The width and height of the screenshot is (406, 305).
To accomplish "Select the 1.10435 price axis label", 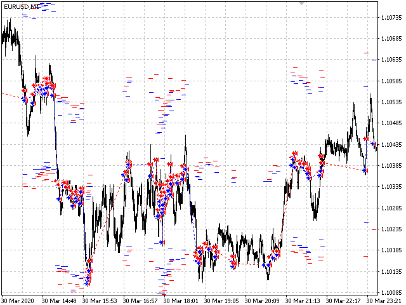I will click(x=391, y=144).
